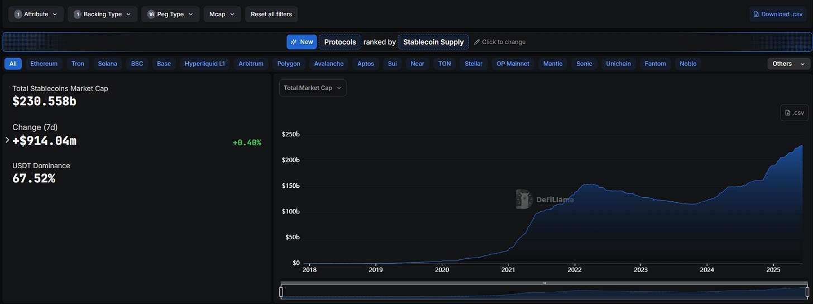The image size is (813, 304).
Task: Click the +0.40% percentage text
Action: [x=247, y=142]
